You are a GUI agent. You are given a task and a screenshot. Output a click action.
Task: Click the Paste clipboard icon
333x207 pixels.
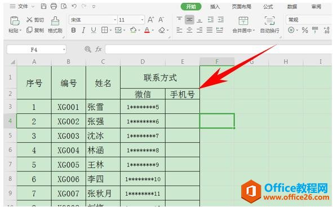point(15,21)
